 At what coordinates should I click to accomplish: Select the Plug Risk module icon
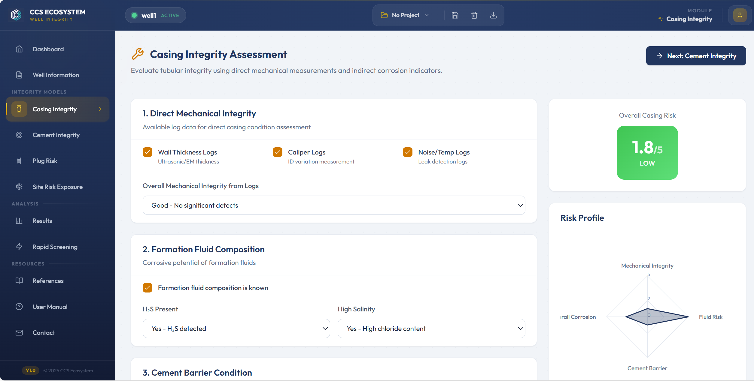pos(19,160)
